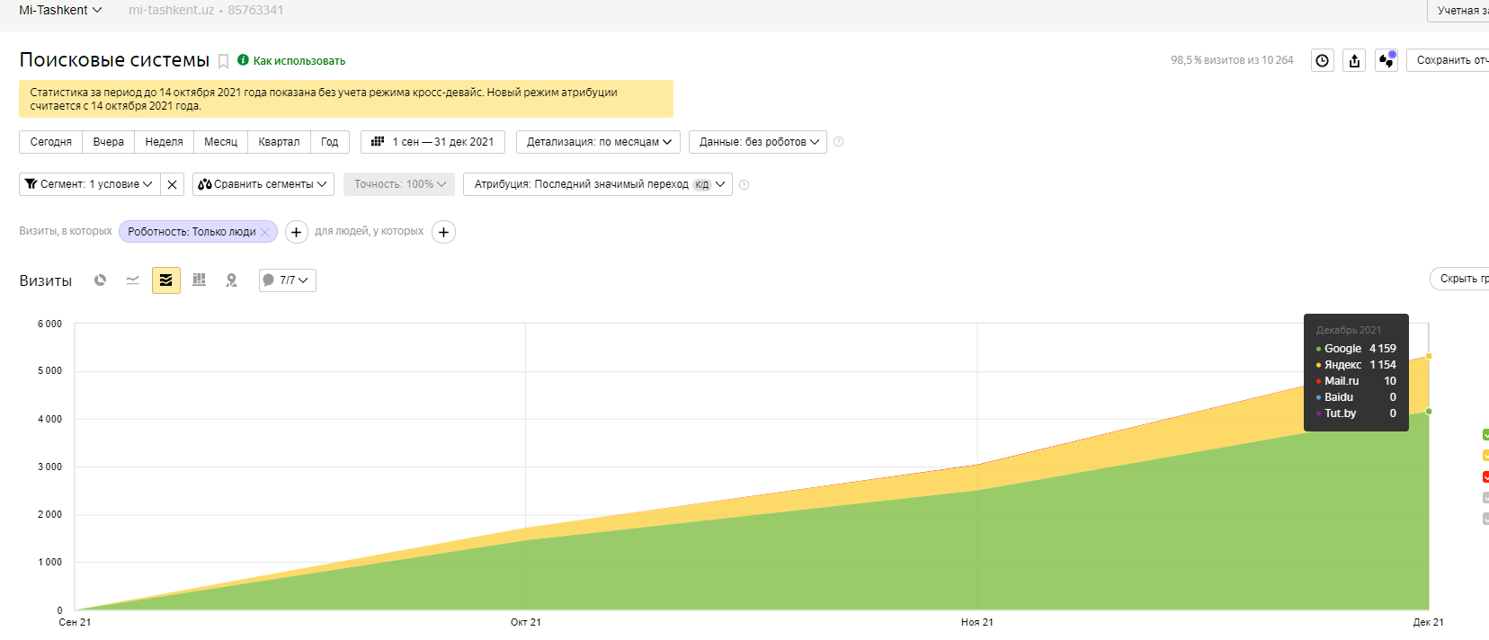The height and width of the screenshot is (640, 1489).
Task: Toggle the green legend checkbox
Action: (1485, 435)
